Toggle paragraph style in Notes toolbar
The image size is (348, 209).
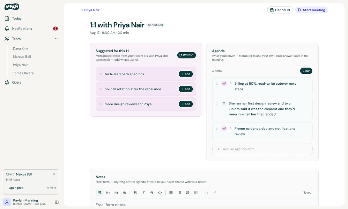click(x=99, y=193)
